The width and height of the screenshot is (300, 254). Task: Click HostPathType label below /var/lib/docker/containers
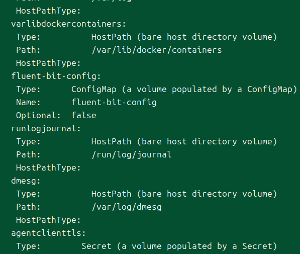[48, 63]
